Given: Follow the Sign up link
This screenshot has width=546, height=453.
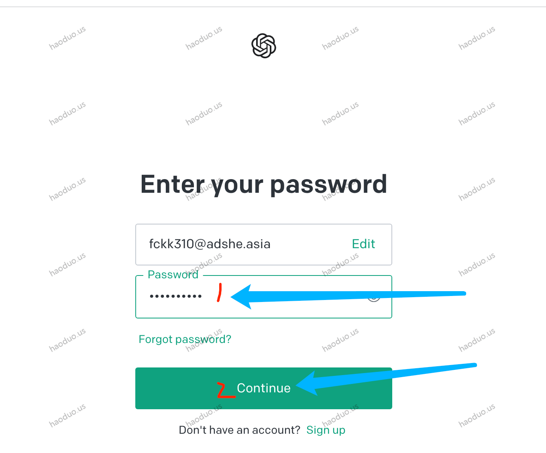Looking at the screenshot, I should point(326,430).
